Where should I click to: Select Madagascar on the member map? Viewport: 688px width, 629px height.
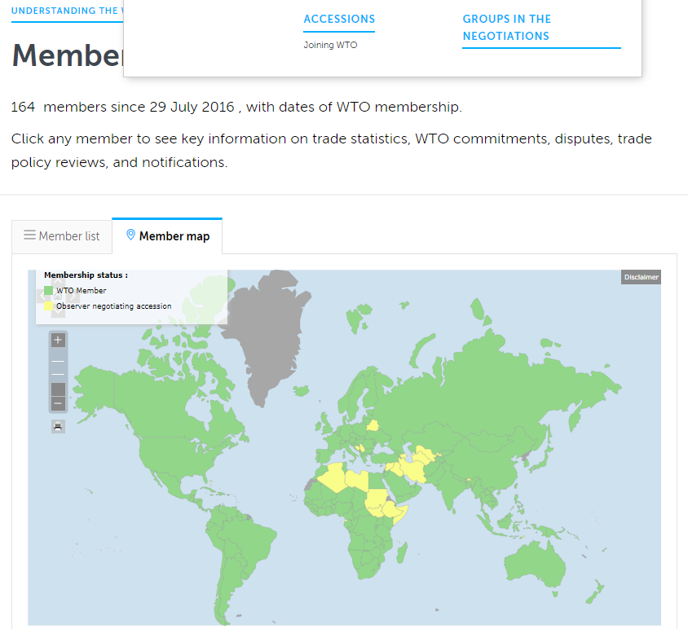402,552
